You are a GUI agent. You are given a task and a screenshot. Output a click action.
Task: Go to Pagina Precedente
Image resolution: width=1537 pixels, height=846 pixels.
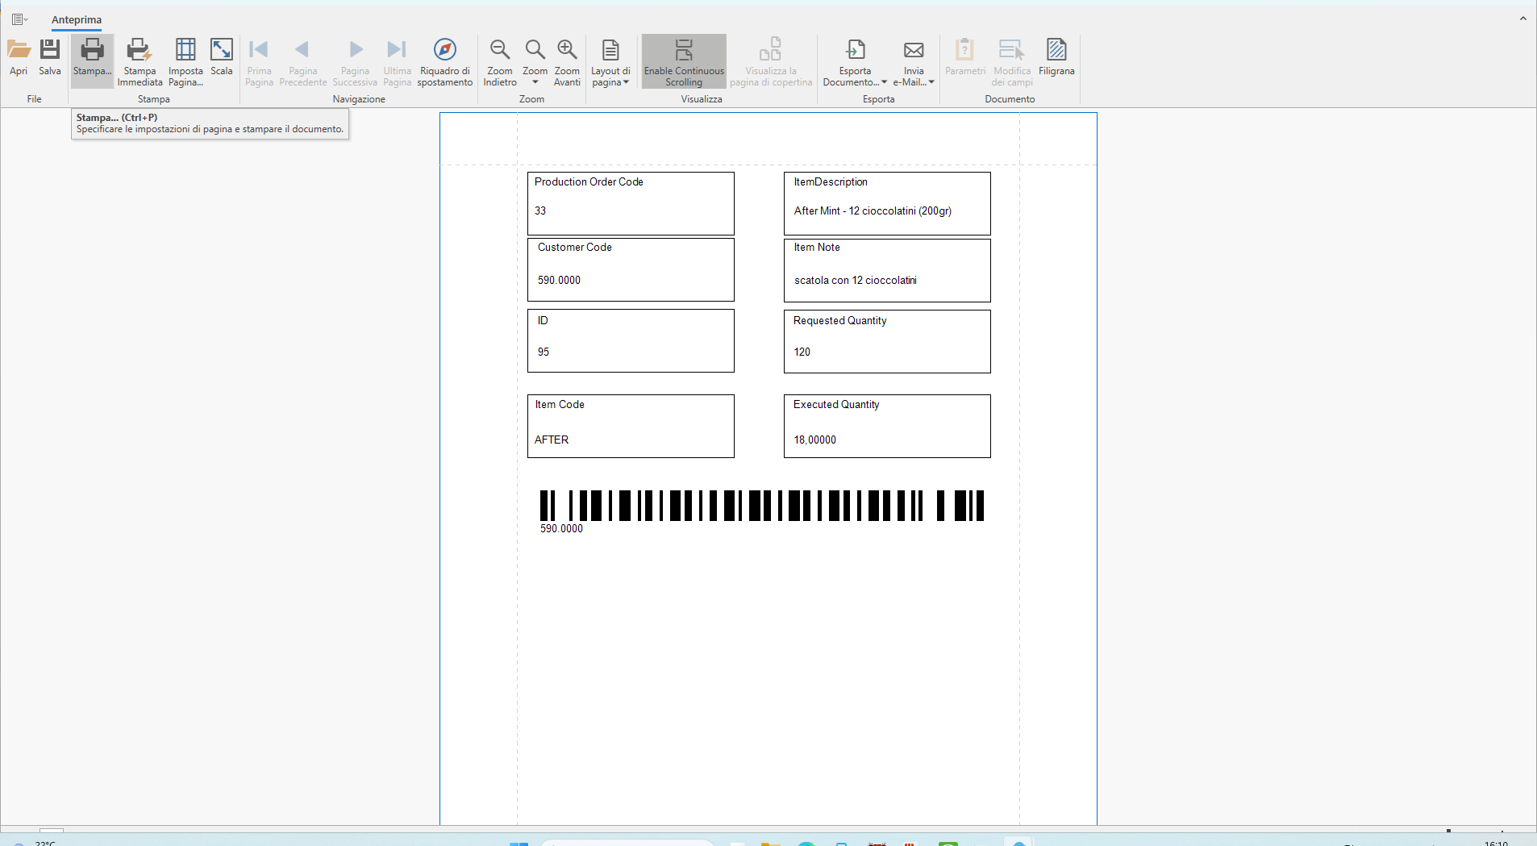[x=303, y=62]
